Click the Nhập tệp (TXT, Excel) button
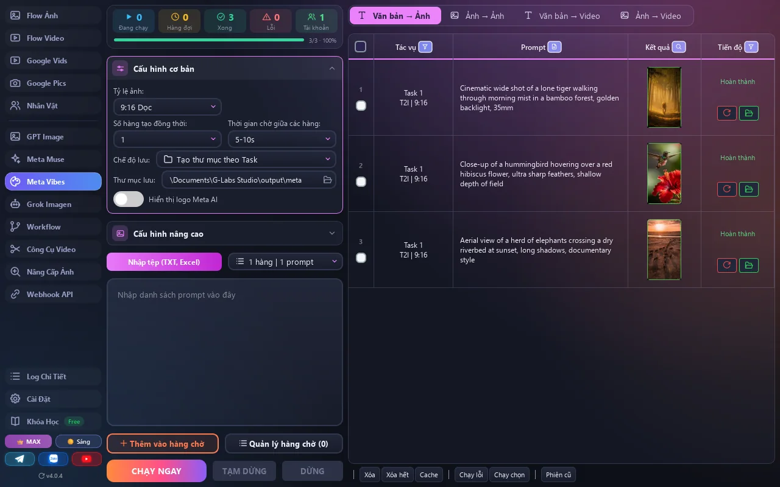The height and width of the screenshot is (487, 780). [164, 262]
